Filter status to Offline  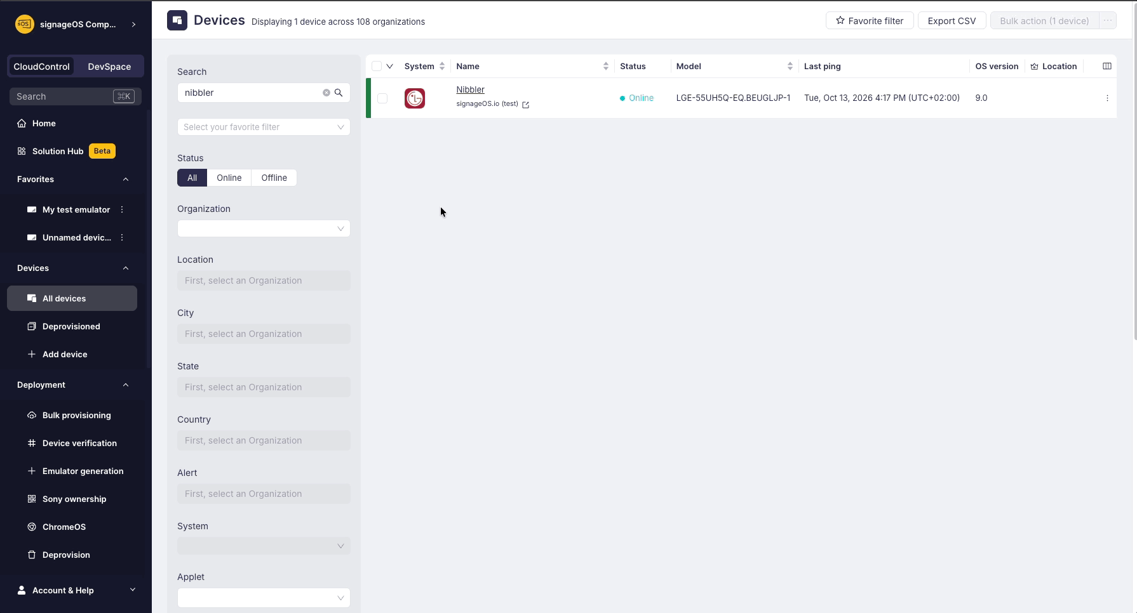[274, 178]
